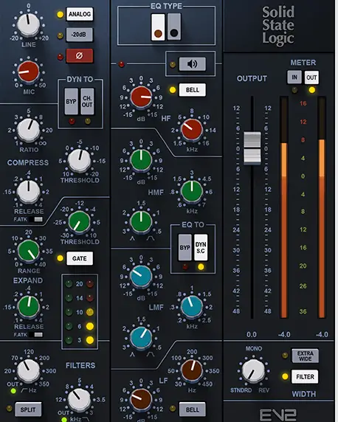Click the green expander RANGE knob

pyautogui.click(x=28, y=251)
